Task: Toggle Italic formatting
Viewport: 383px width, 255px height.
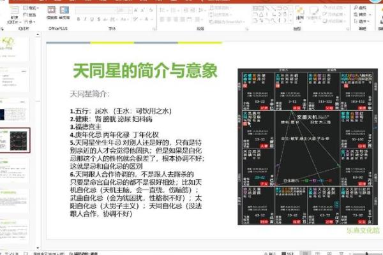Action: pyautogui.click(x=85, y=19)
